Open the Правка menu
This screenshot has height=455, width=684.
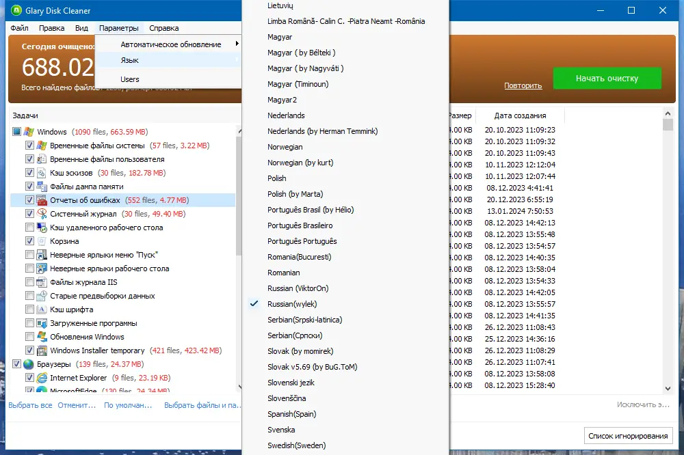[x=51, y=28]
